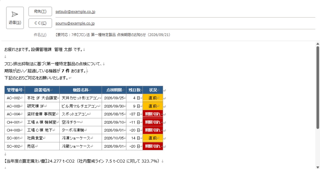Click the 直前 status for AC-003

click(153, 106)
